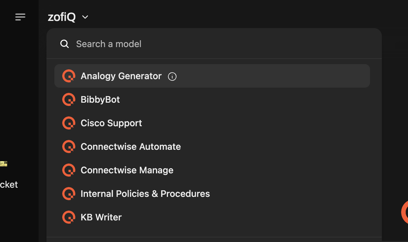Click the orange circle icon at right edge
This screenshot has height=242, width=408.
click(405, 213)
